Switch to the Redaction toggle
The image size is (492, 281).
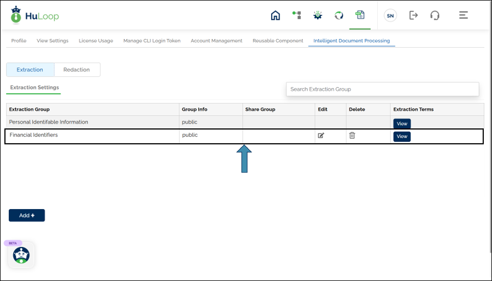point(76,70)
